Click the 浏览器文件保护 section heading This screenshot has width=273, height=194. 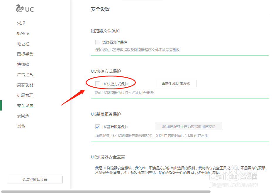[x=105, y=31]
